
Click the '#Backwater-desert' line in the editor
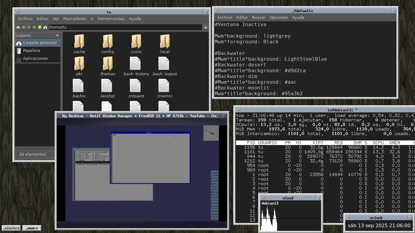click(x=241, y=65)
